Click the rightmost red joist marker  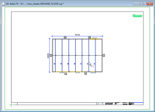[94, 64]
